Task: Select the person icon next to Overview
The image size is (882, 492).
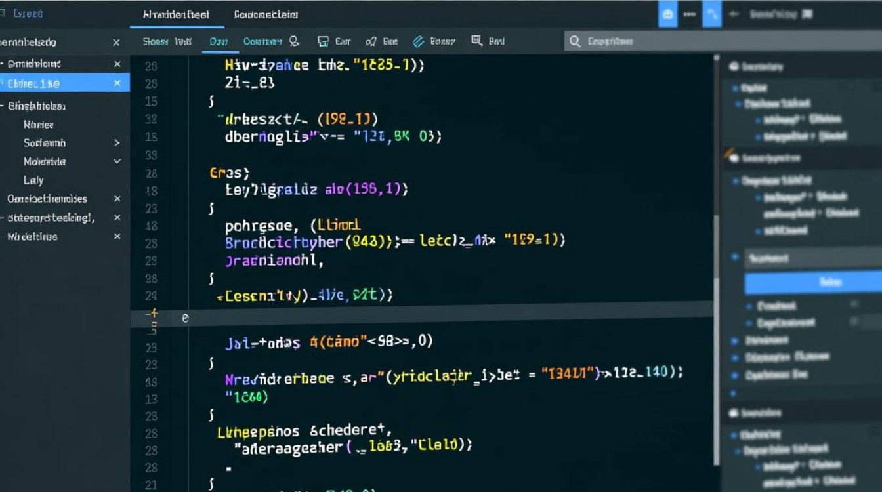Action: [293, 41]
